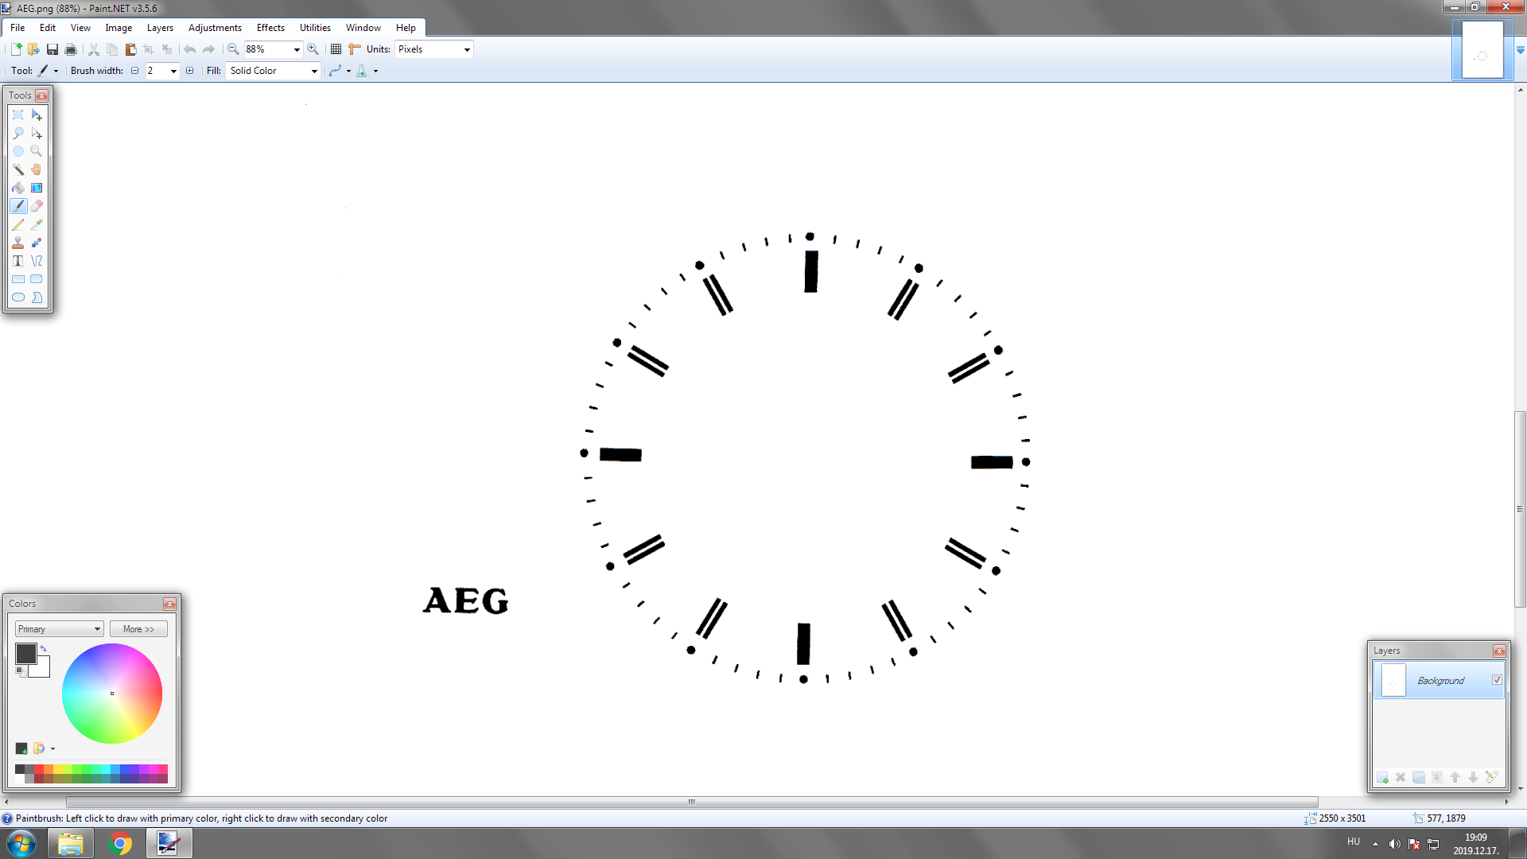
Task: Open the blending mode flask dropdown
Action: pos(376,71)
